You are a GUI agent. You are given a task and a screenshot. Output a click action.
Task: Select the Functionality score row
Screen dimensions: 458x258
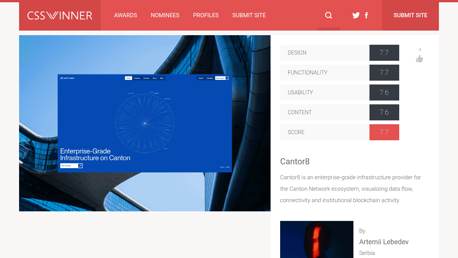pos(340,73)
